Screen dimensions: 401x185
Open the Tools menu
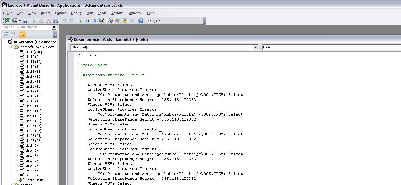point(102,13)
